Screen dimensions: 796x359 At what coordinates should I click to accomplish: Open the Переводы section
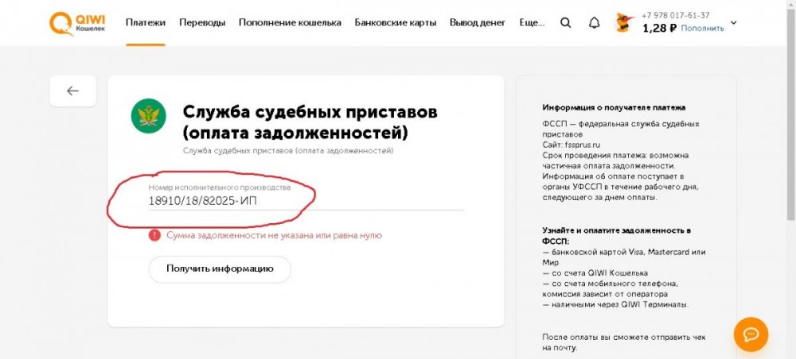click(x=202, y=23)
